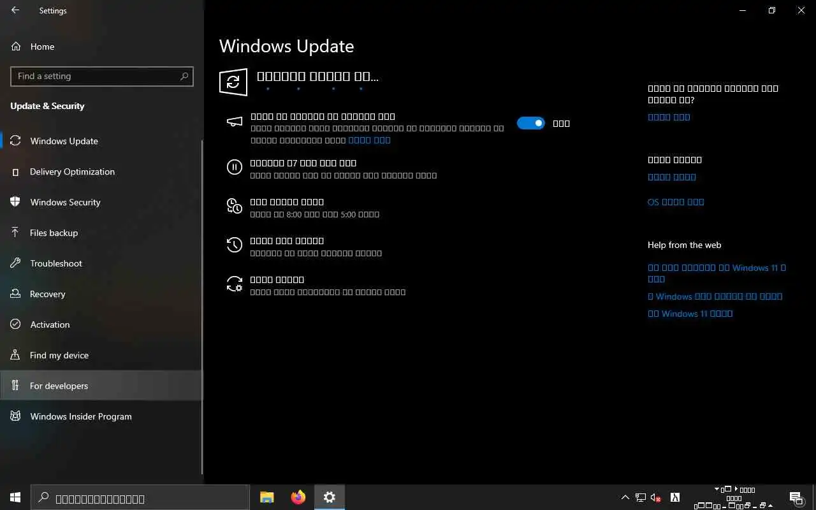Click the Find a setting search box
The height and width of the screenshot is (510, 816).
pyautogui.click(x=102, y=76)
